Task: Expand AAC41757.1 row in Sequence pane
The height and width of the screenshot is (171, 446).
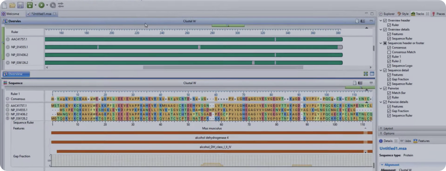Action: pyautogui.click(x=7, y=106)
